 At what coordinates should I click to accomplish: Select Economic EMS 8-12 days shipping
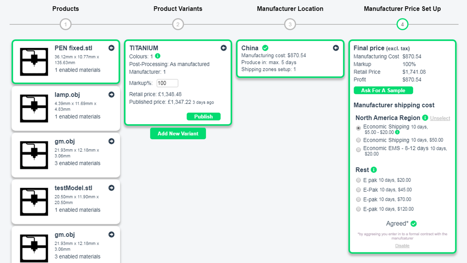(x=358, y=149)
